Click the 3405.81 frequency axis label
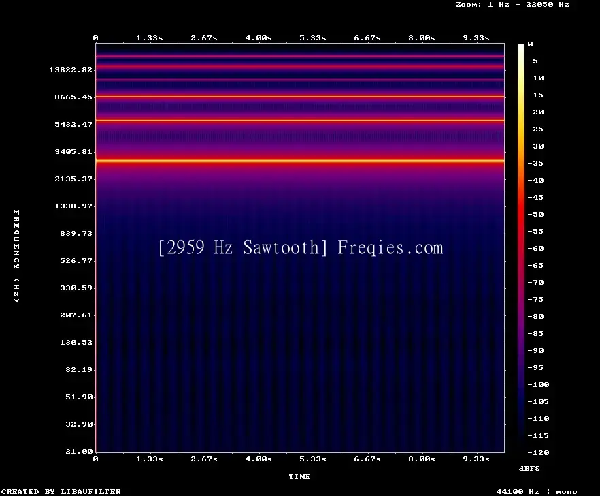 point(73,151)
